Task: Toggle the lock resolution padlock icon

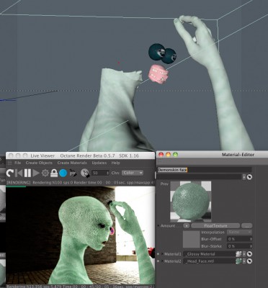Action: (x=54, y=173)
